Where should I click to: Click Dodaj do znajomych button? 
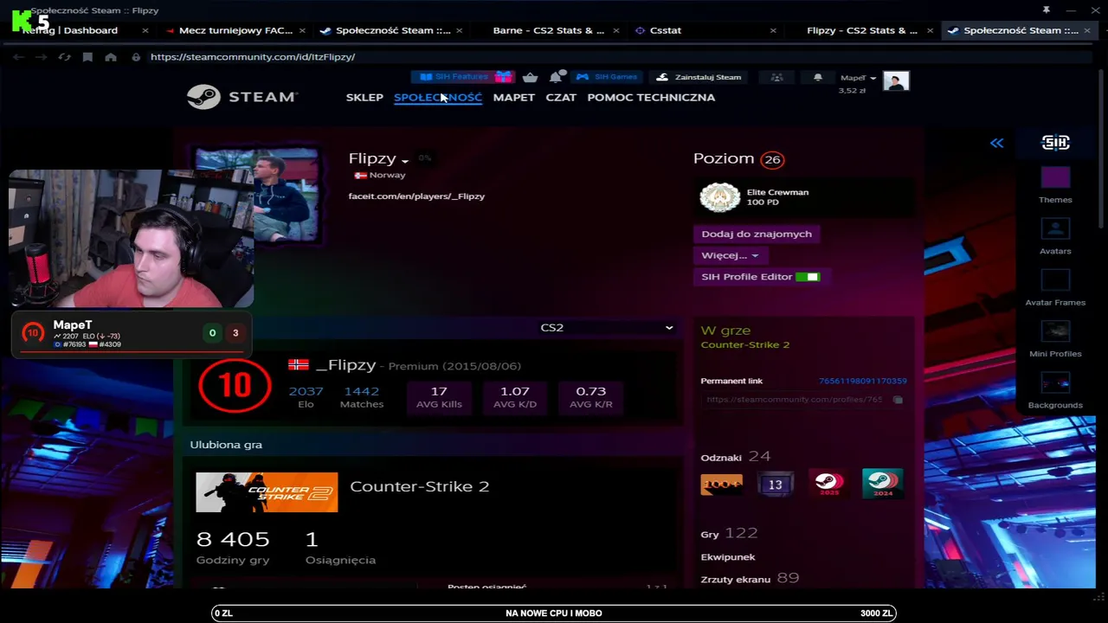coord(757,234)
